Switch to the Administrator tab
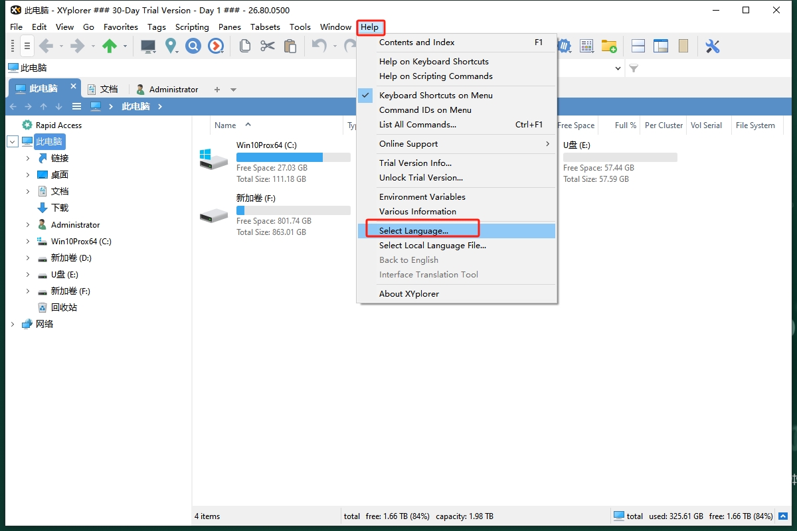 167,89
